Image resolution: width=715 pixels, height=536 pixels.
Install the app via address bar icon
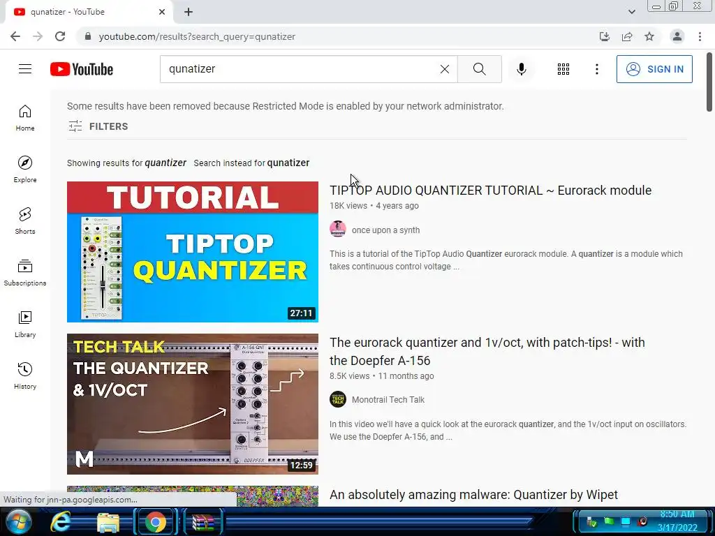tap(604, 36)
